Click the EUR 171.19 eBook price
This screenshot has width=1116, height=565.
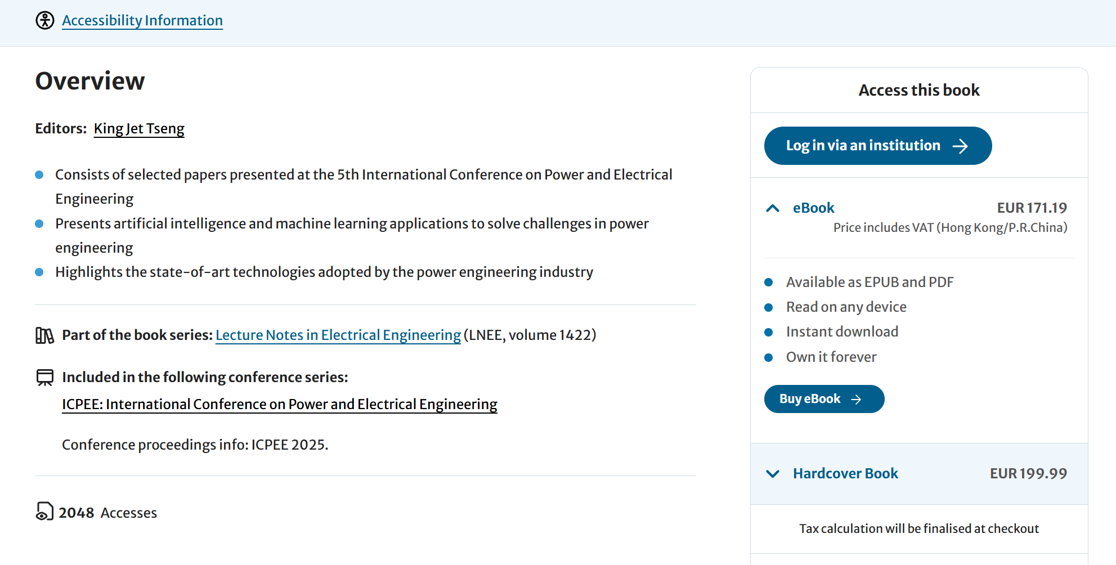[1032, 208]
